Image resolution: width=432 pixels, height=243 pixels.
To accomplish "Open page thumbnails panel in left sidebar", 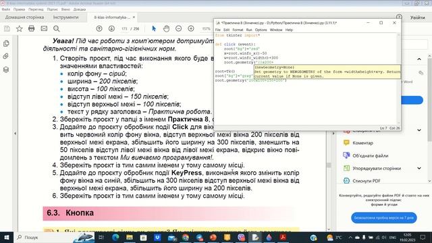I will 6,43.
